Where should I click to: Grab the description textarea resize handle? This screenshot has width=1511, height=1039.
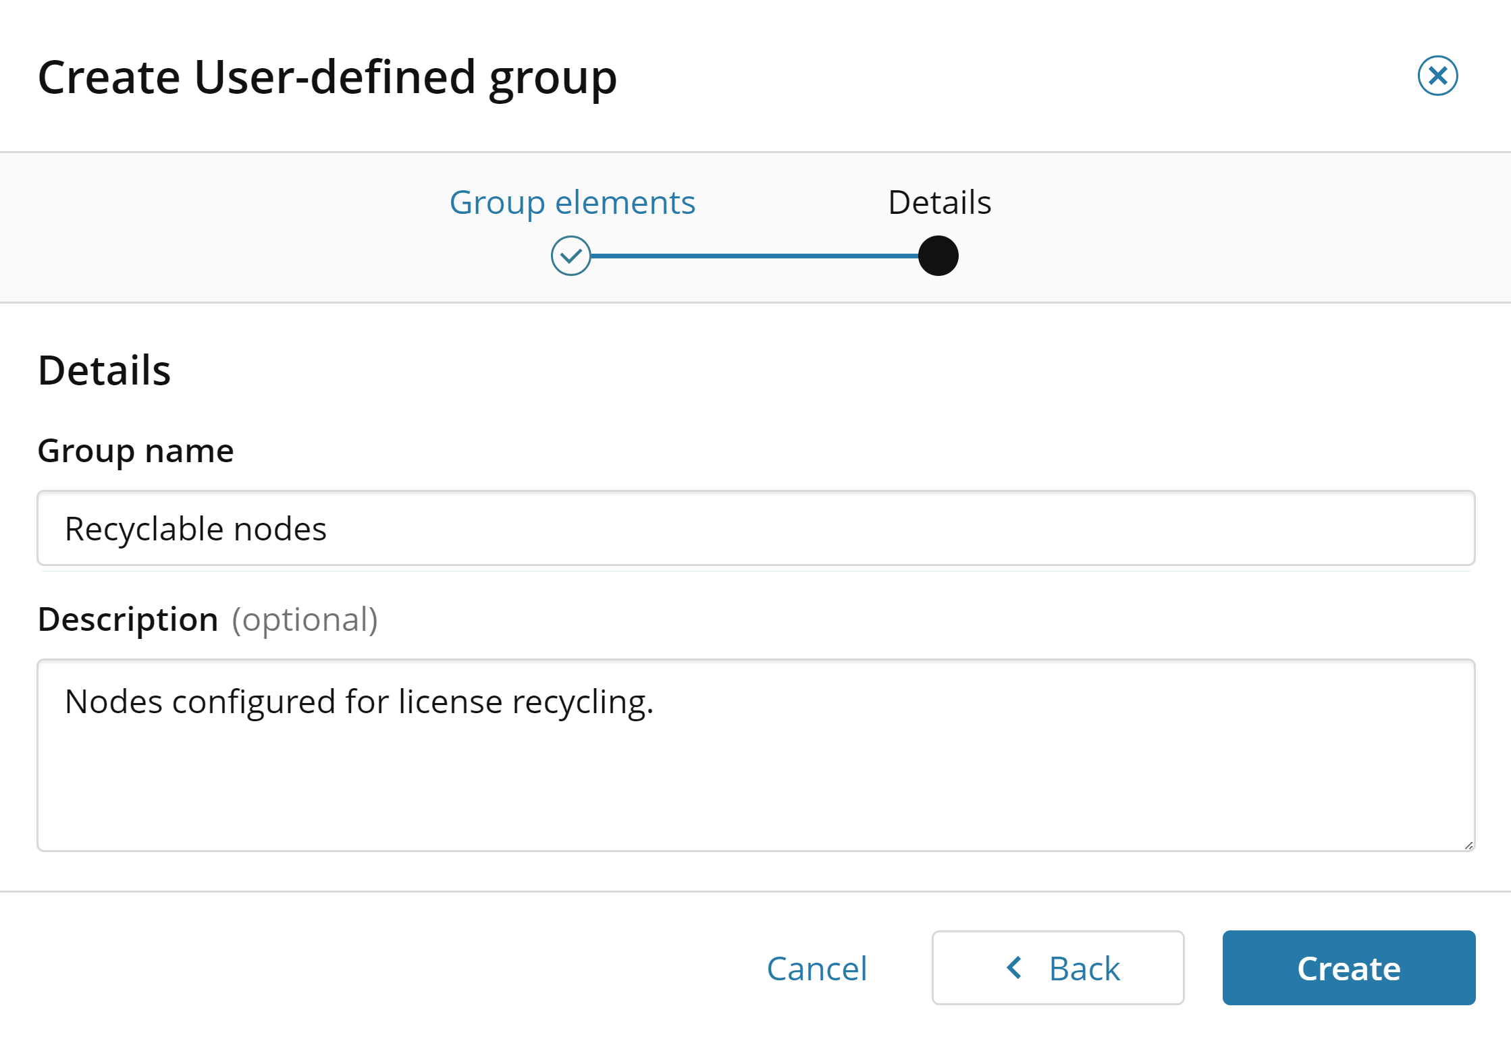coord(1468,845)
